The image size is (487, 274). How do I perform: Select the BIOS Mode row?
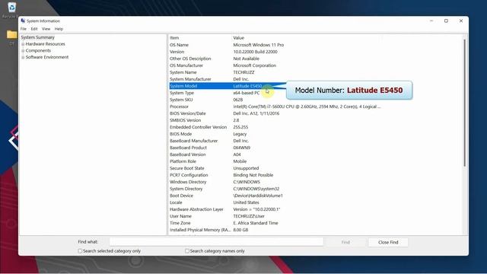click(x=315, y=134)
